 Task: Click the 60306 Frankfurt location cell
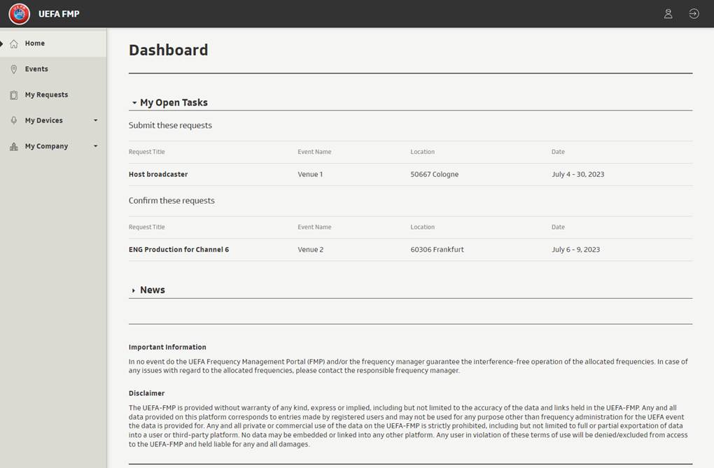(437, 250)
